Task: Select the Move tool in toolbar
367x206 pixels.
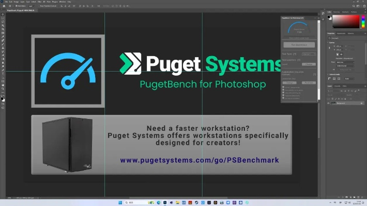Action: pos(3,15)
